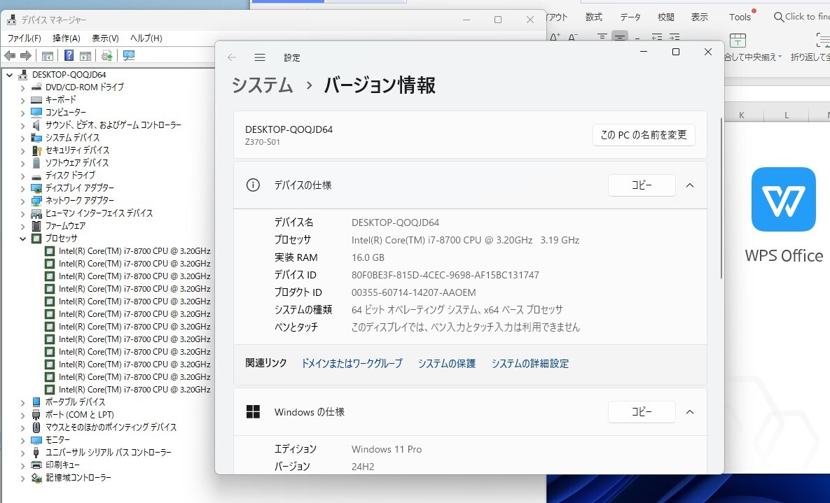Copy Windows specifications with コピー button
This screenshot has height=503, width=830.
coord(642,411)
